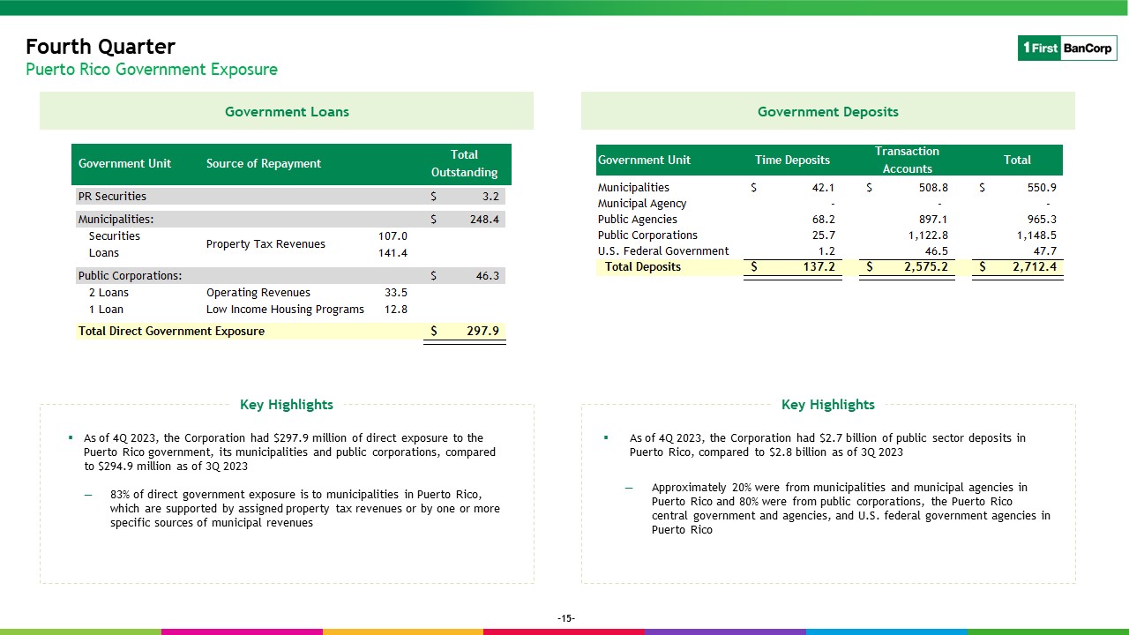Viewport: 1129px width, 635px height.
Task: Click the right Key Highlights heading
Action: pyautogui.click(x=827, y=404)
